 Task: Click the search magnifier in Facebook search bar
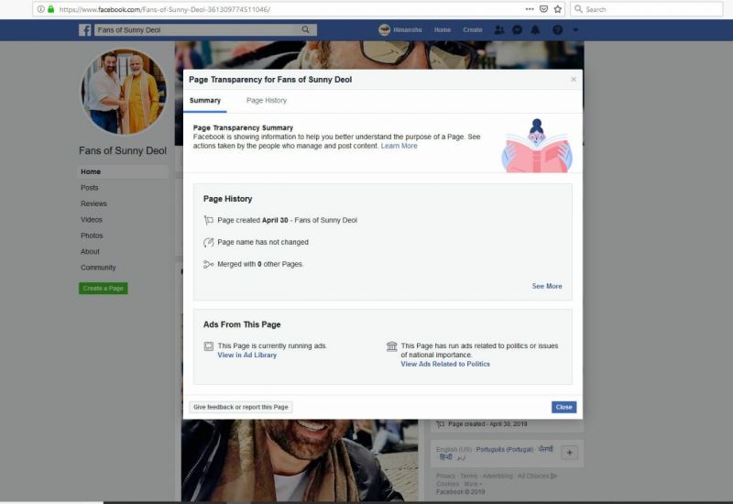coord(305,29)
